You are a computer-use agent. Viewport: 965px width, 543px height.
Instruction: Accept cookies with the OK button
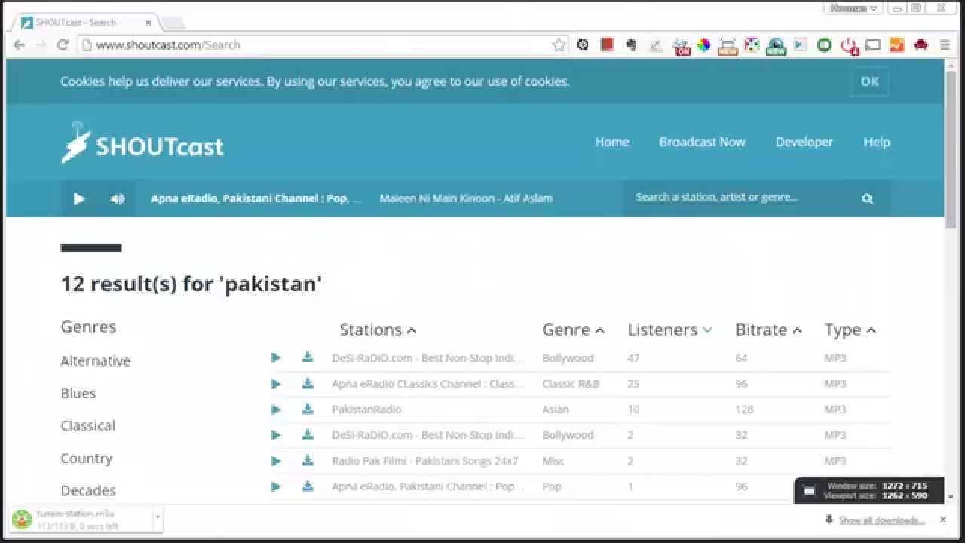pos(869,81)
